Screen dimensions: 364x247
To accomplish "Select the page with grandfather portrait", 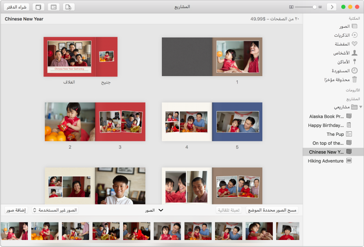I will click(187, 186).
